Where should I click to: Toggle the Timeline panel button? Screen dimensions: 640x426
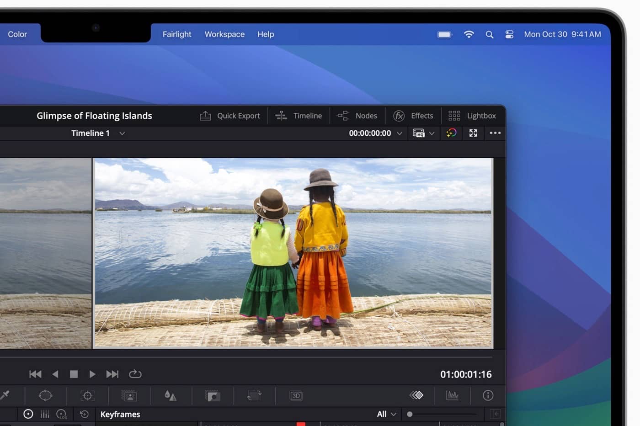tap(299, 116)
